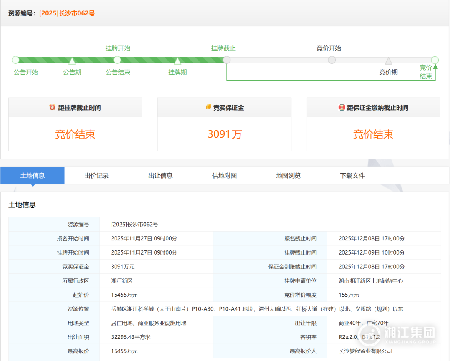Open the 出让信息 tab

[160, 175]
